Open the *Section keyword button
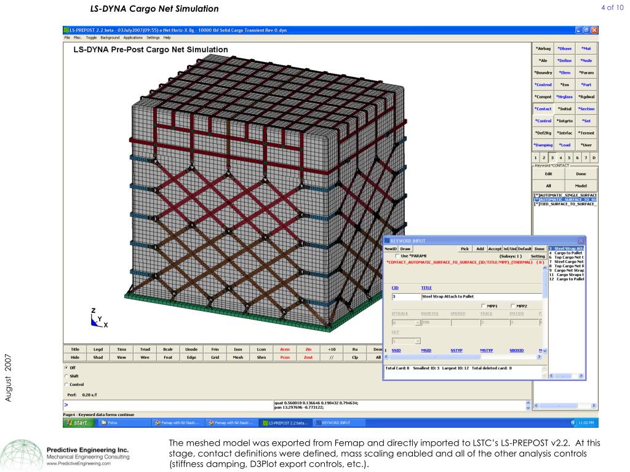 (586, 109)
